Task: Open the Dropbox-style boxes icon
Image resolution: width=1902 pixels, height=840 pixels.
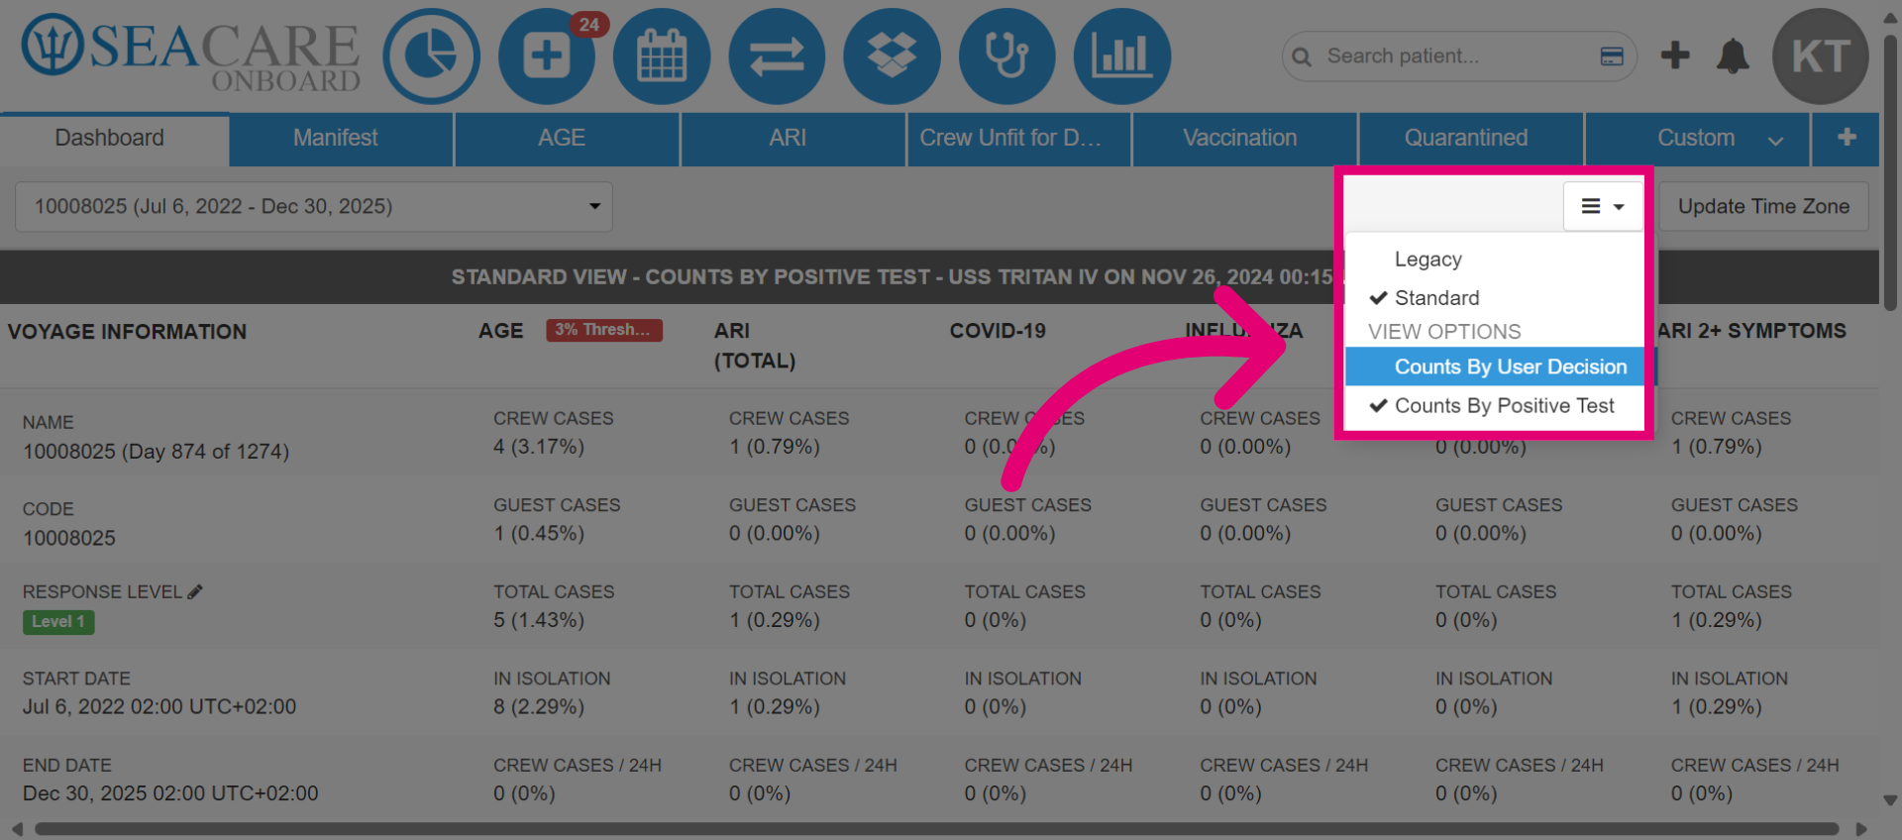Action: [x=892, y=56]
